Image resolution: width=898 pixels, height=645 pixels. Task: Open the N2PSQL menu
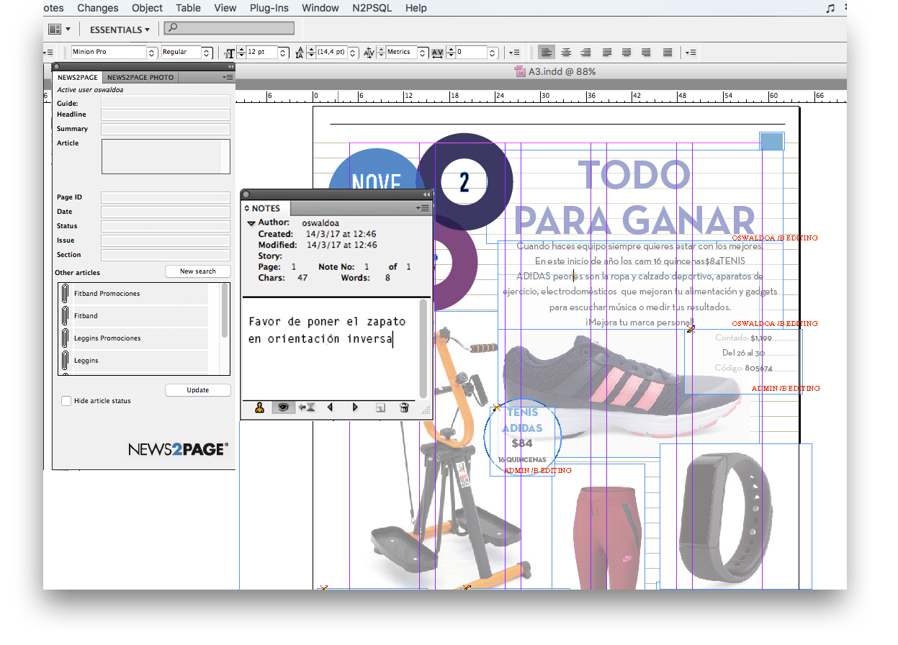click(x=372, y=8)
